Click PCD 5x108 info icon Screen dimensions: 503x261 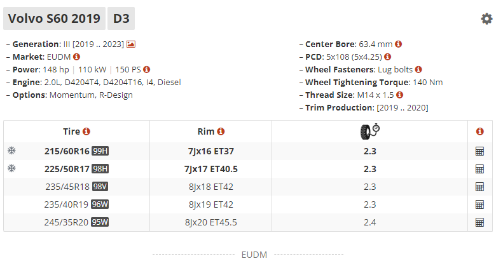(387, 57)
